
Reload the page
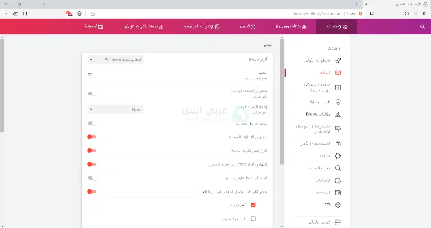coord(407,13)
